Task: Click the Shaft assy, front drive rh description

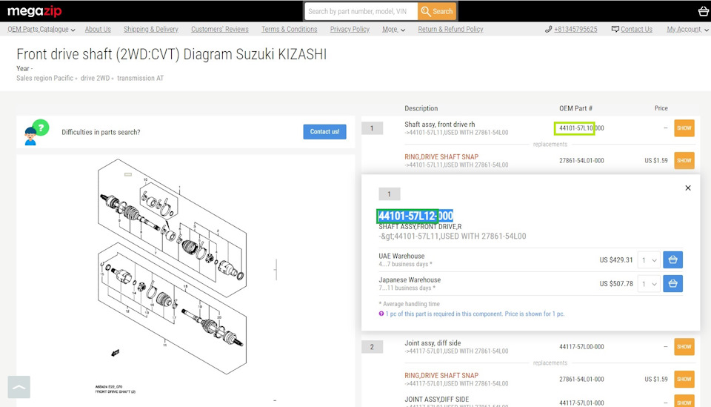Action: coord(440,124)
